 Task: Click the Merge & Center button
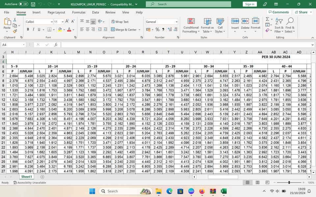point(124,30)
